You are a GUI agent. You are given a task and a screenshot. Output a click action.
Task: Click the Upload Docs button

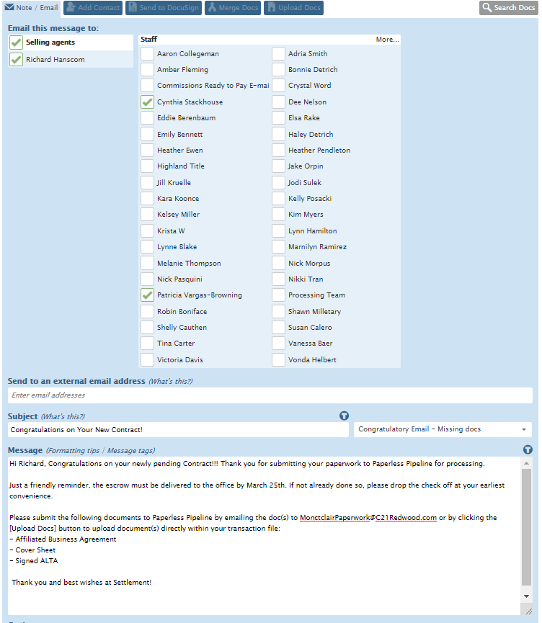pyautogui.click(x=293, y=7)
